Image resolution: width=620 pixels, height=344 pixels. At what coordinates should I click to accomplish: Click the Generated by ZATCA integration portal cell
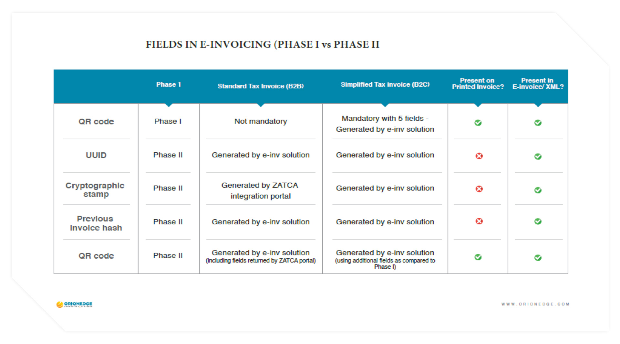click(x=260, y=190)
